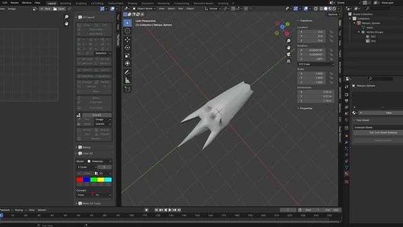Switch to the Sculpting workspace tab
The height and width of the screenshot is (227, 403).
pyautogui.click(x=81, y=3)
